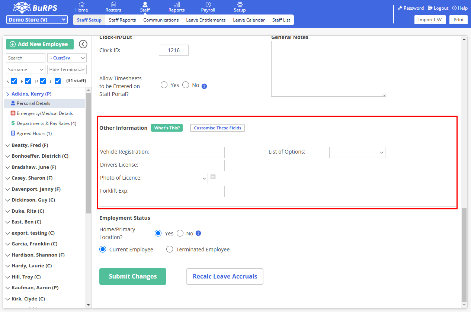Go to Payroll clock icon
The image size is (471, 312).
208,5
